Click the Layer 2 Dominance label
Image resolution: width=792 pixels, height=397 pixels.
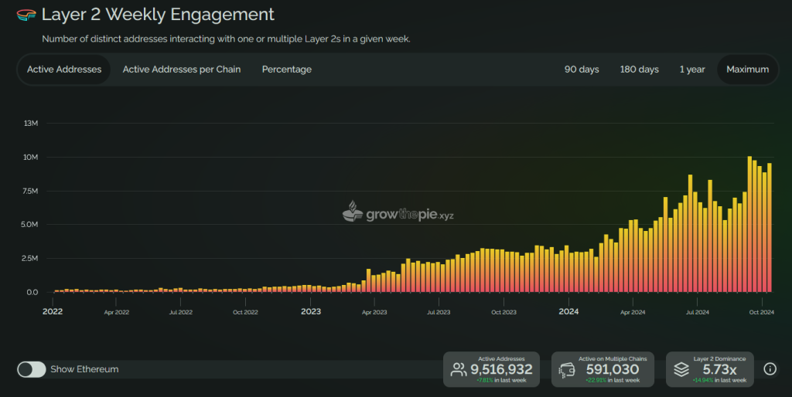pos(719,358)
